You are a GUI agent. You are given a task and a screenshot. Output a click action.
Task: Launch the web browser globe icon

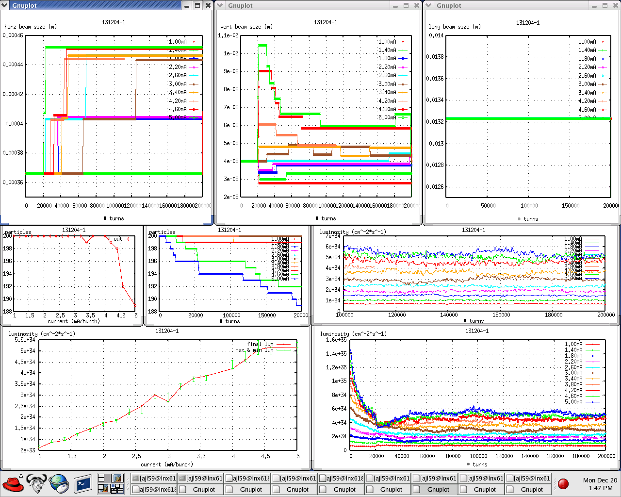[59, 484]
